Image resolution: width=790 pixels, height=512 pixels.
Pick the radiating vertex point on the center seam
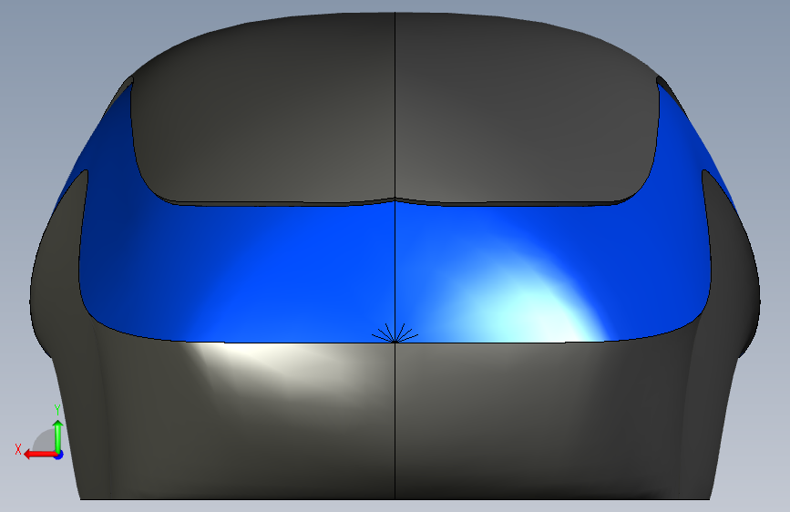[x=395, y=341]
